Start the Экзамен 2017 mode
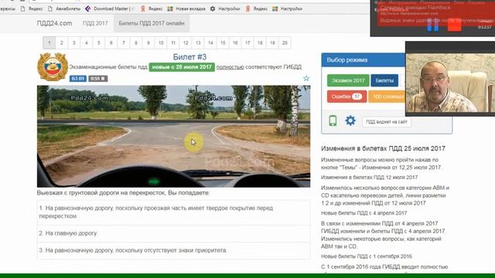 (x=348, y=80)
